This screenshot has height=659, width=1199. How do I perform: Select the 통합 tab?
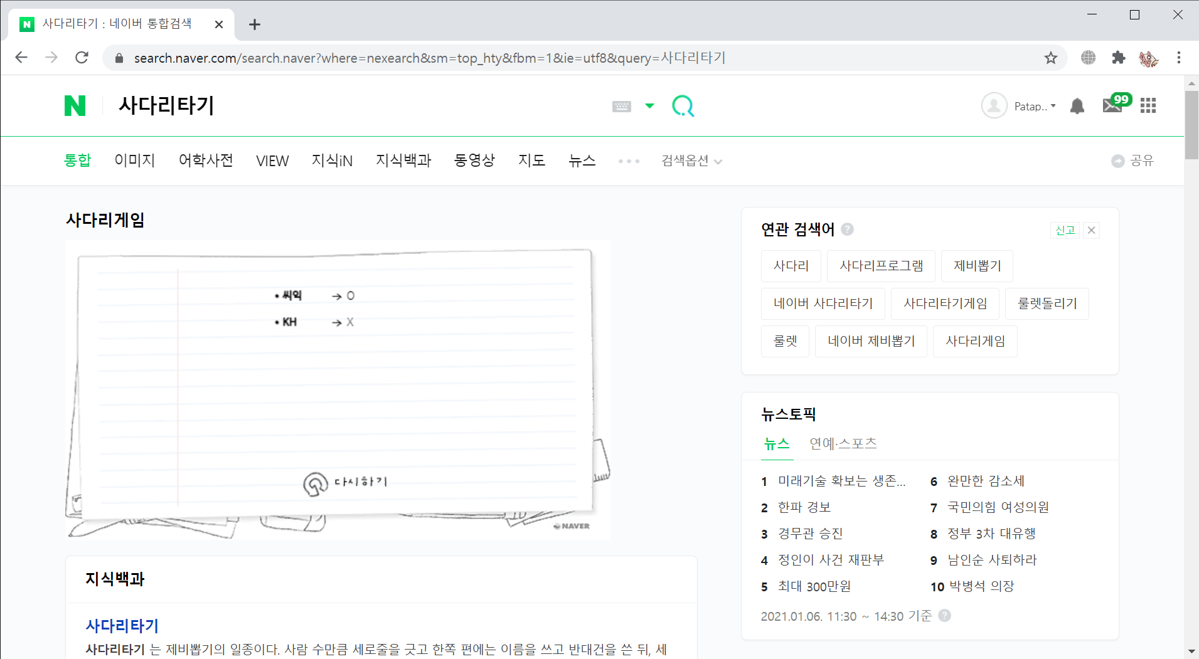(78, 161)
